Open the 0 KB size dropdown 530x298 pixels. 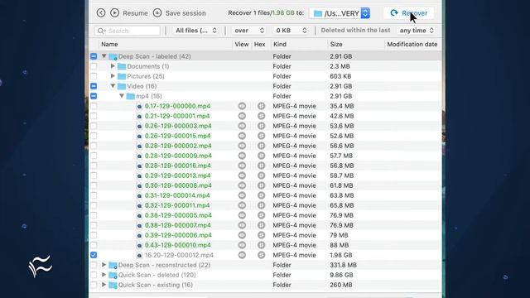pos(291,31)
